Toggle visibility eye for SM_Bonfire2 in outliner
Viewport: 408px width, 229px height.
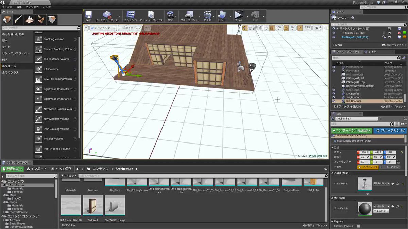[334, 97]
